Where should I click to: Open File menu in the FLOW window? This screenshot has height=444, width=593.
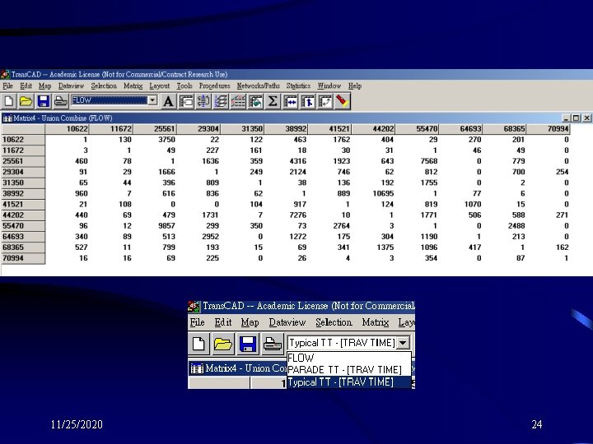7,86
